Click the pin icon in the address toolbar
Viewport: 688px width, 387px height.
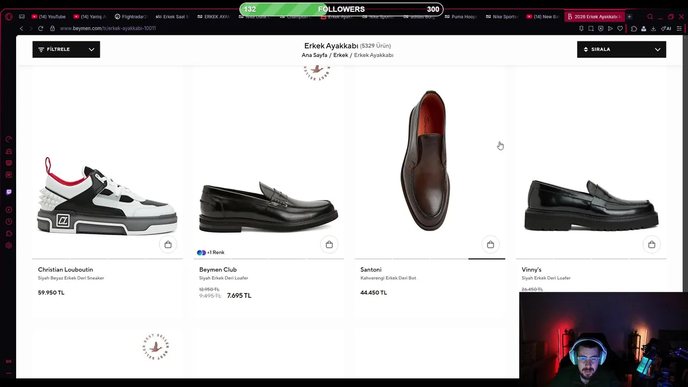pyautogui.click(x=581, y=28)
